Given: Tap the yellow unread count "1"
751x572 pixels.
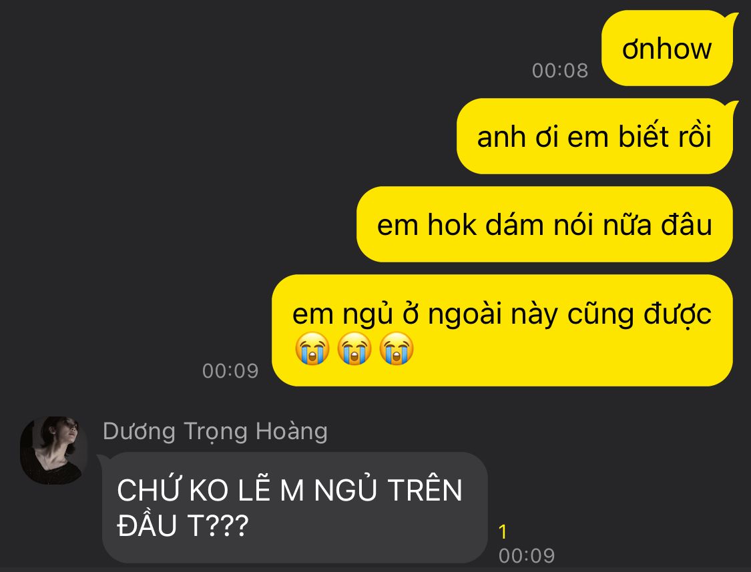Looking at the screenshot, I should click(x=503, y=532).
